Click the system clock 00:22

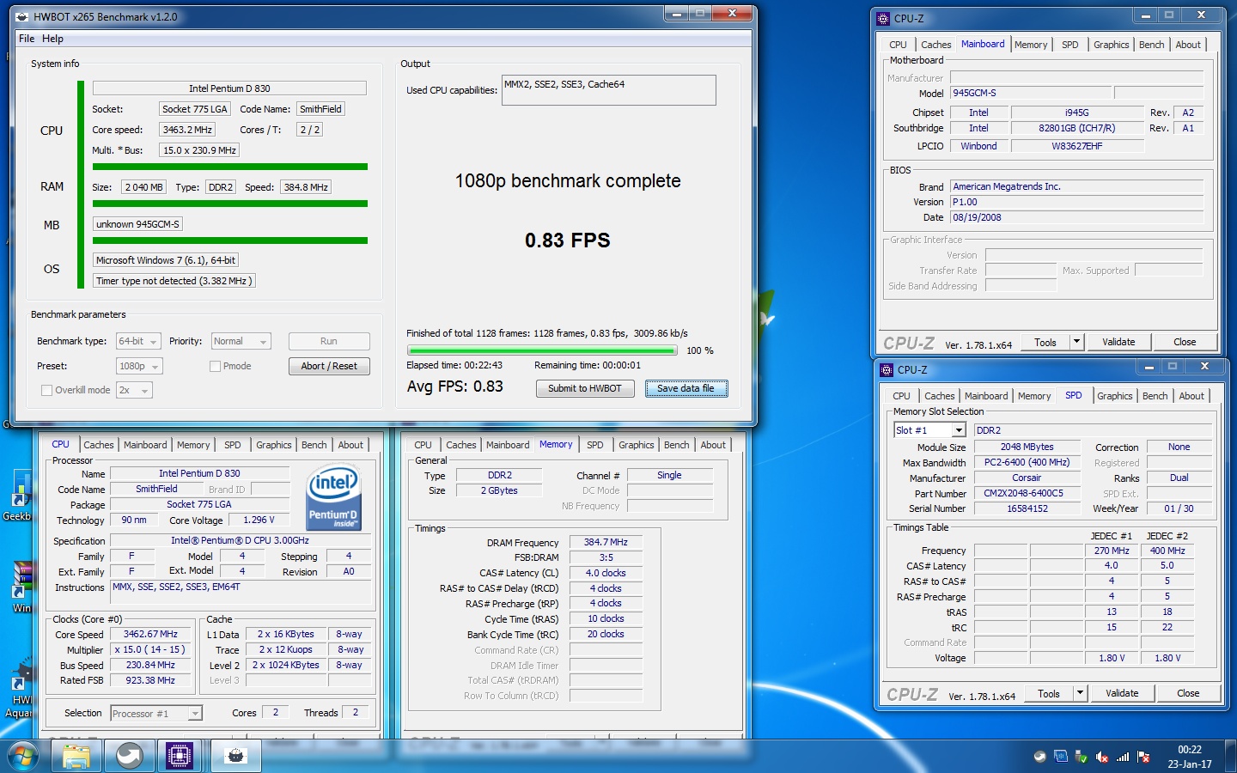coord(1190,750)
